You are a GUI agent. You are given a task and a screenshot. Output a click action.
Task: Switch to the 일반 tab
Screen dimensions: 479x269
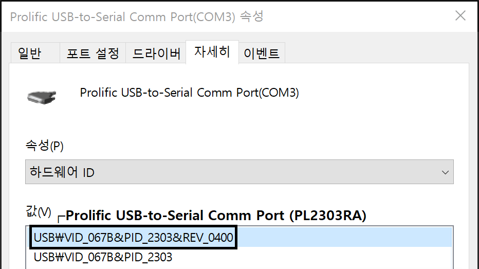[x=30, y=53]
